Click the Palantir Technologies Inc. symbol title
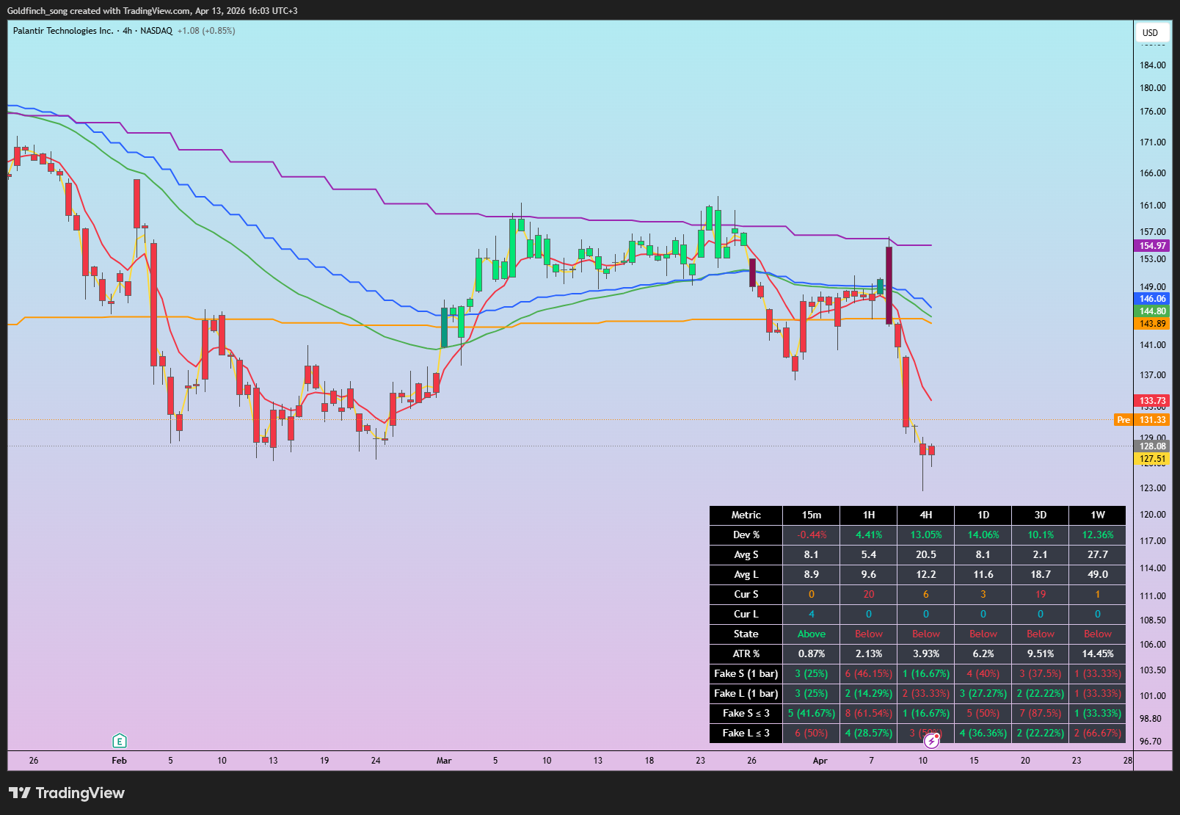1180x815 pixels. (x=63, y=31)
